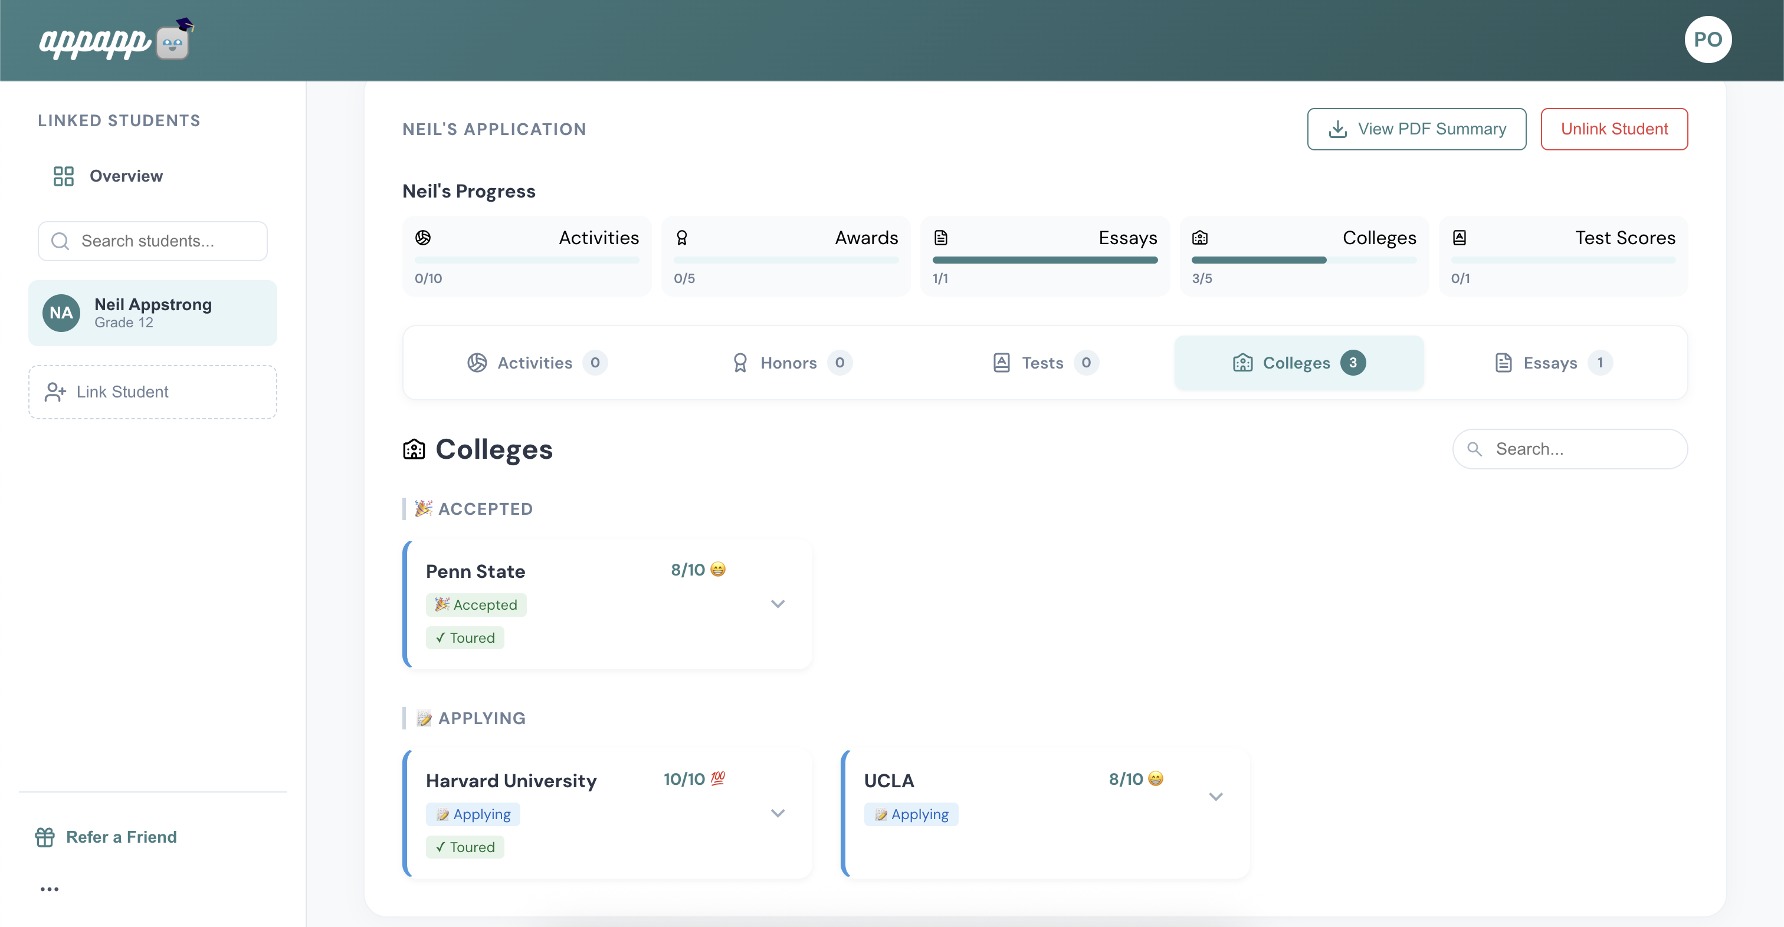Click the magnifier icon in colleges search
Viewport: 1784px width, 927px height.
pos(1474,449)
